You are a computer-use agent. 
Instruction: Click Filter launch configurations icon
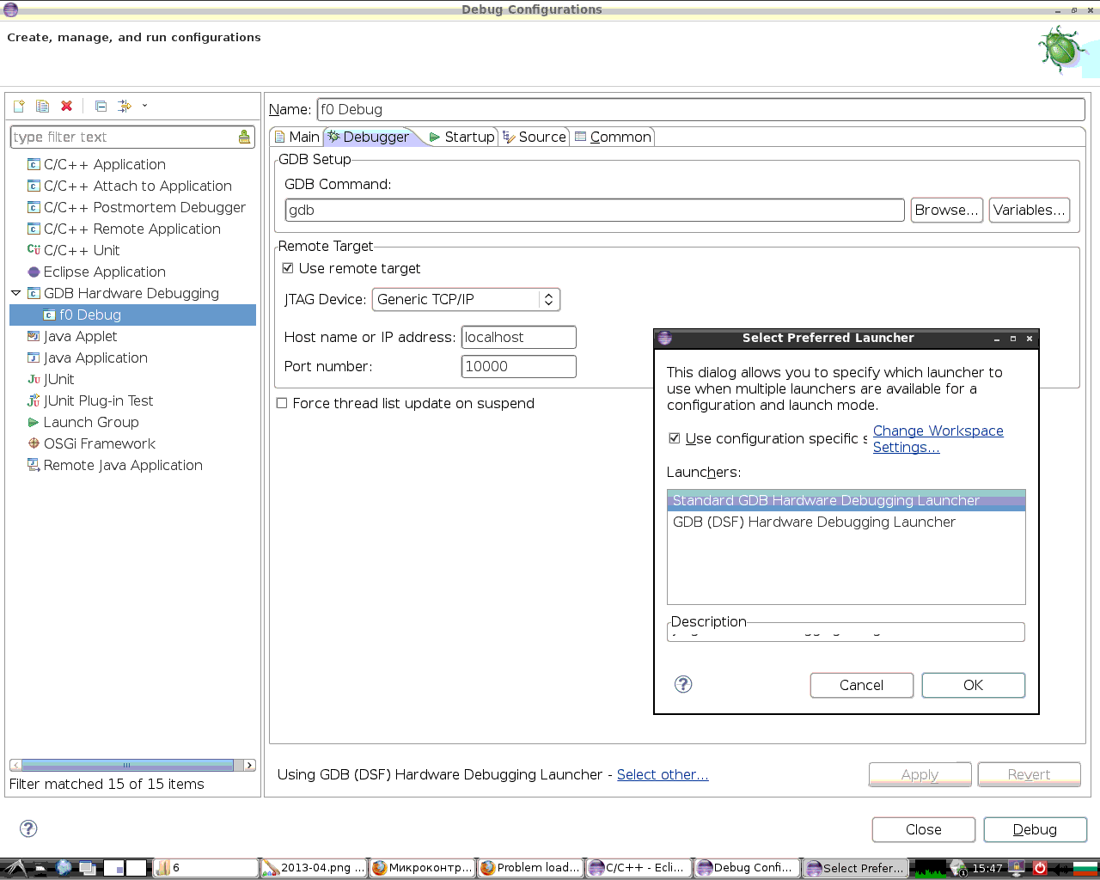pyautogui.click(x=125, y=106)
